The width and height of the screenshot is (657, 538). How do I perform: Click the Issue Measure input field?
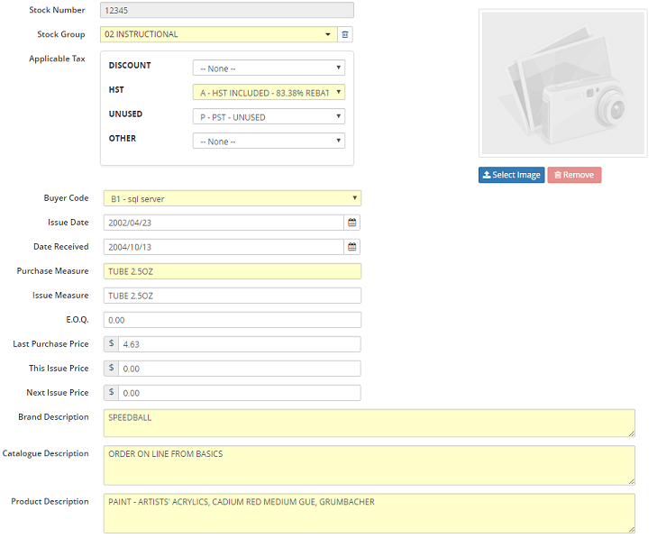[x=233, y=296]
